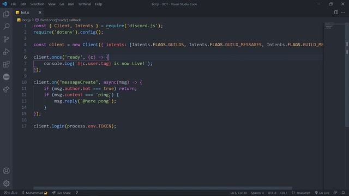The width and height of the screenshot is (349, 196).
Task: Change UTF-8 file encoding
Action: tap(272, 193)
